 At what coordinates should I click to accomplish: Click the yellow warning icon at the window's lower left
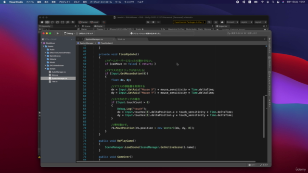pos(39,157)
